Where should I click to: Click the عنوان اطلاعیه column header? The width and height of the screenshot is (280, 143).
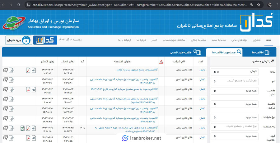coord(122,62)
